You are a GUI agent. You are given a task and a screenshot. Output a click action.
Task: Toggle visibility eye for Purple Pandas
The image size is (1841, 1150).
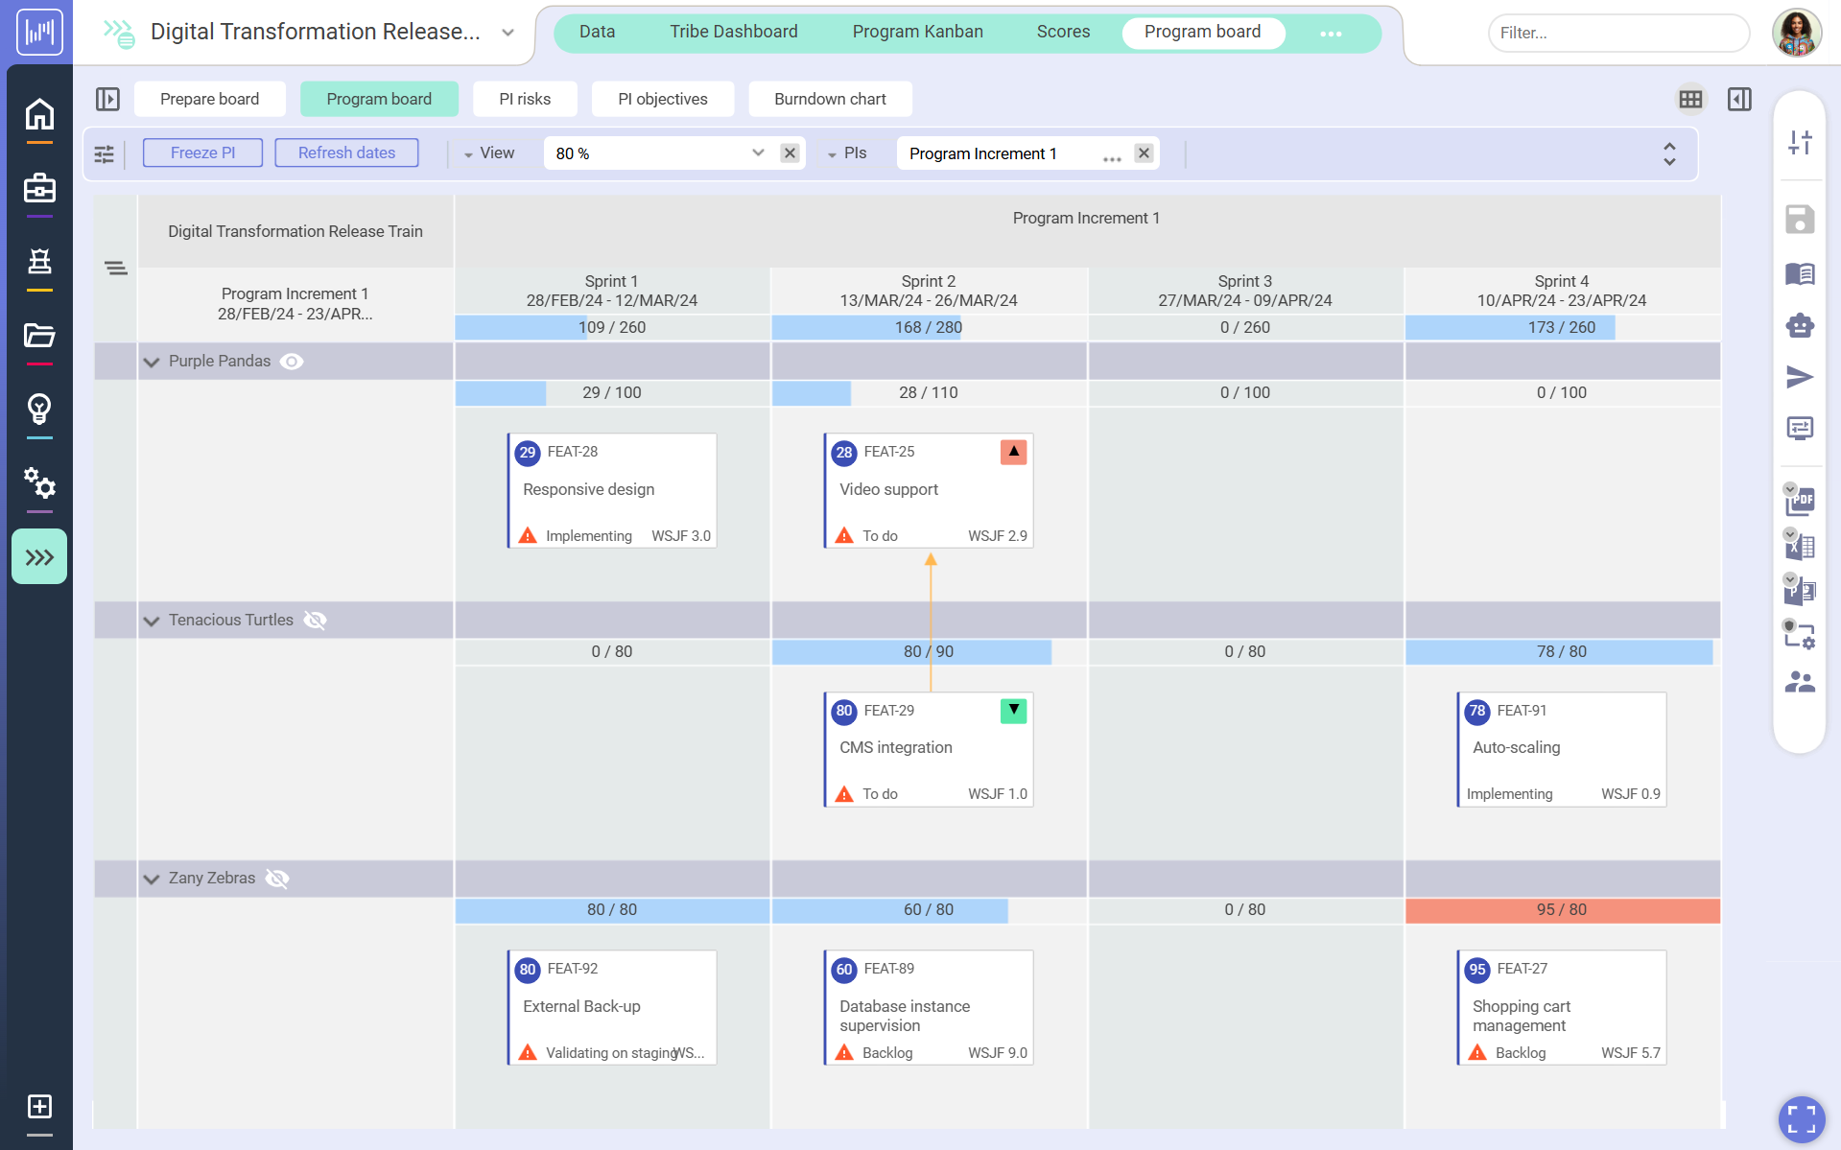click(292, 362)
